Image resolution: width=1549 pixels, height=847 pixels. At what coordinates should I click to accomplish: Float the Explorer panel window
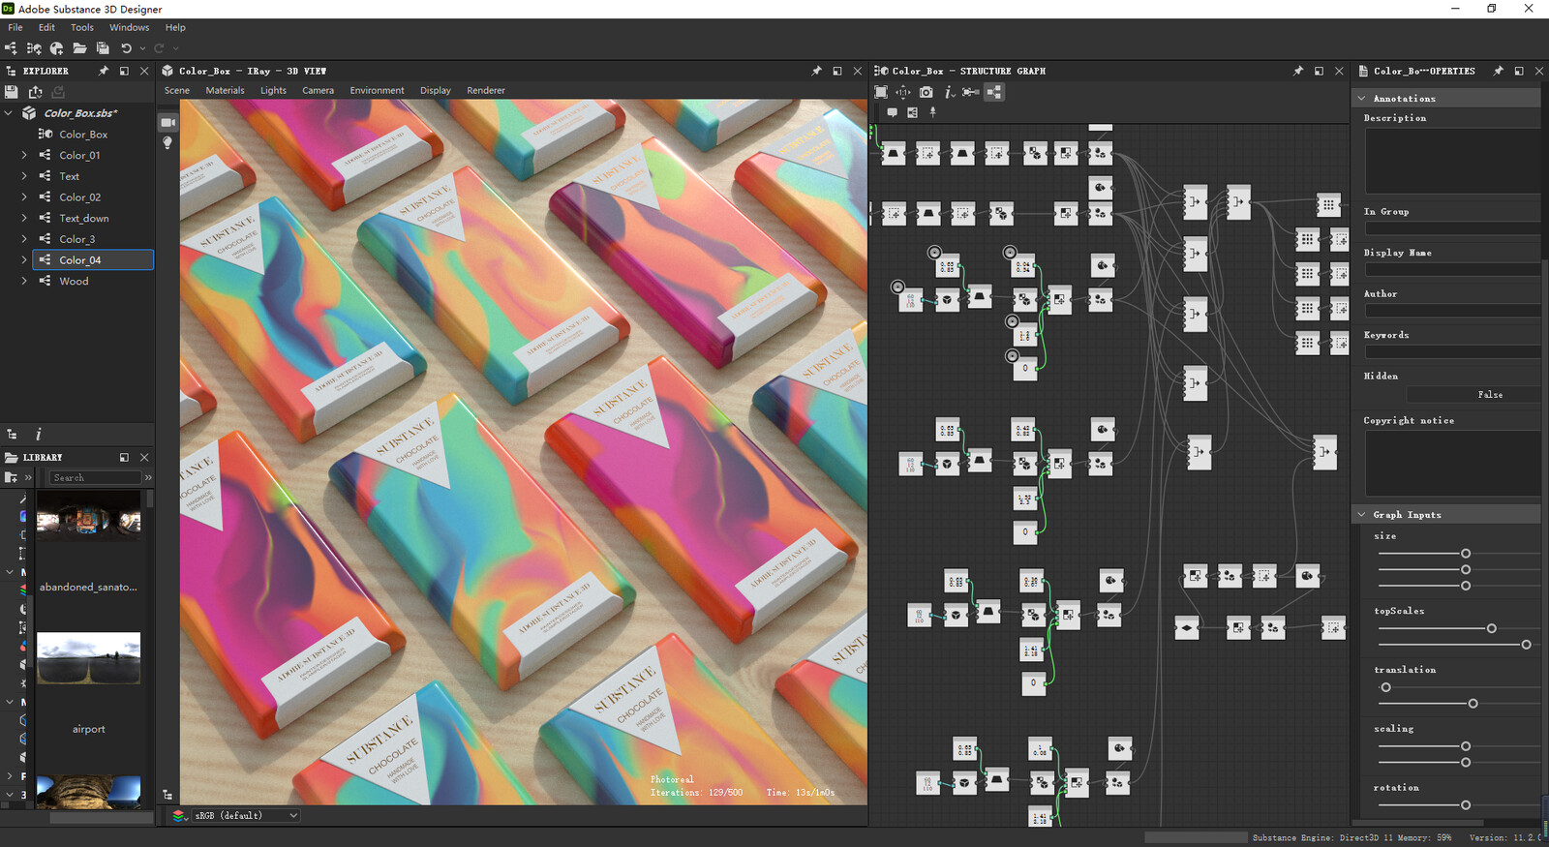124,71
